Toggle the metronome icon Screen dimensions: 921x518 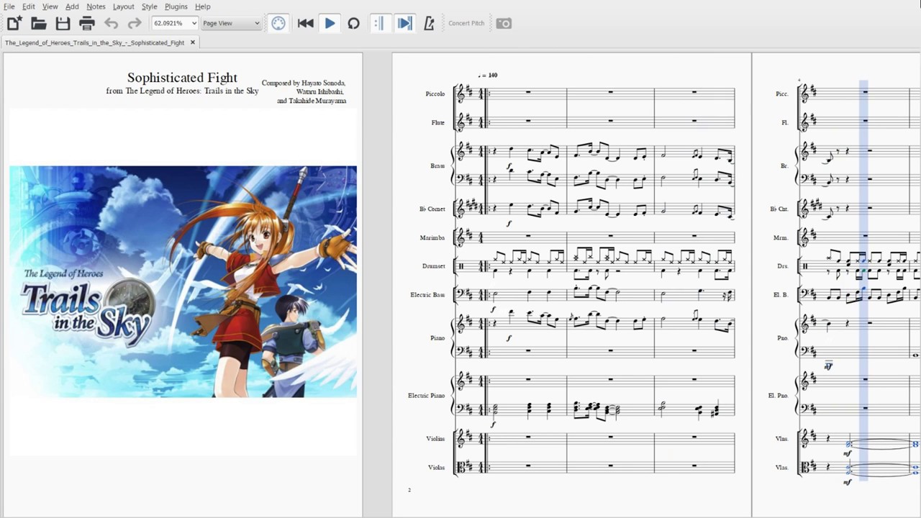point(429,23)
